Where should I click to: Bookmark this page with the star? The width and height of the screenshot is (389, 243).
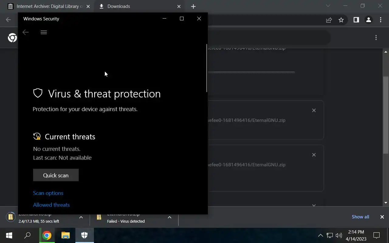coord(341,20)
